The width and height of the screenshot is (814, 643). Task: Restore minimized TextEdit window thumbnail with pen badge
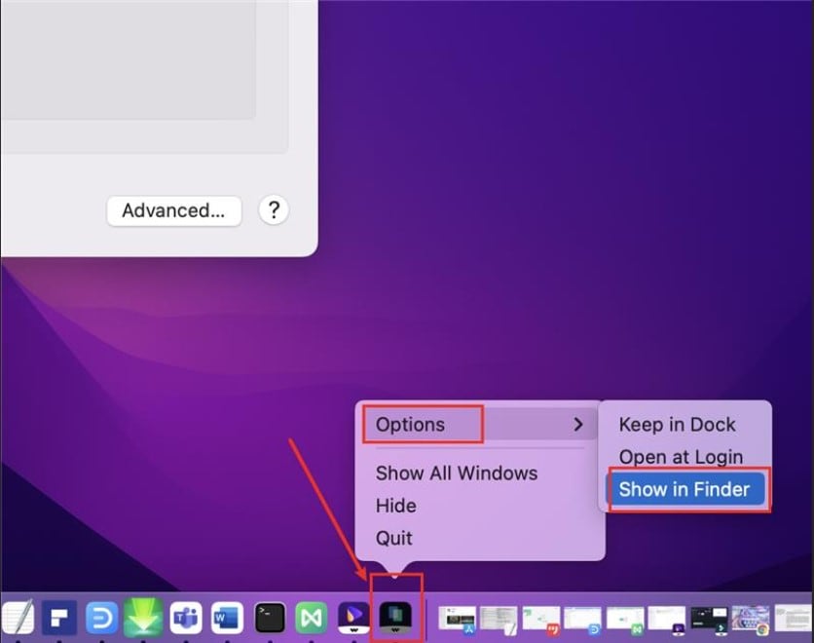point(499,620)
